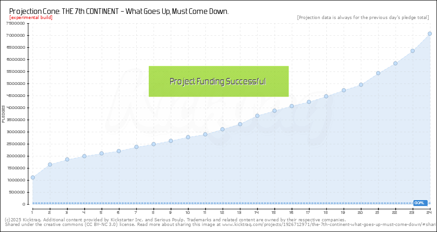This screenshot has width=437, height=232.
Task: Click the 7000000 y-axis label
Action: pos(15,35)
